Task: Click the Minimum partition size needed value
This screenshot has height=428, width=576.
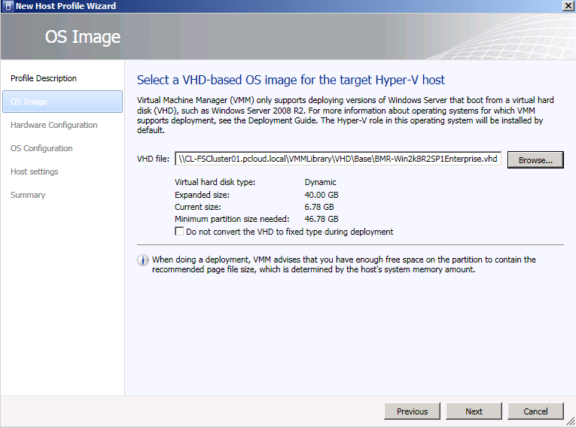Action: point(322,219)
